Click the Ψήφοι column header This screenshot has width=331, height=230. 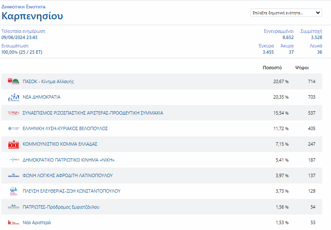pos(302,68)
